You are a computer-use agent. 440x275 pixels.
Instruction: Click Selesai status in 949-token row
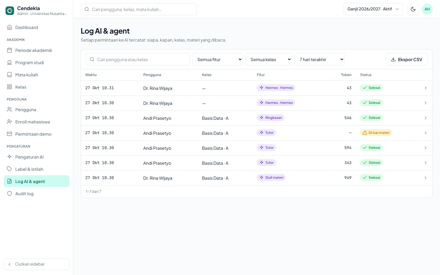pyautogui.click(x=371, y=178)
